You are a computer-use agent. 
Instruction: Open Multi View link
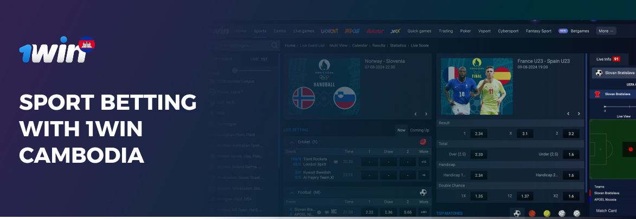coord(338,46)
